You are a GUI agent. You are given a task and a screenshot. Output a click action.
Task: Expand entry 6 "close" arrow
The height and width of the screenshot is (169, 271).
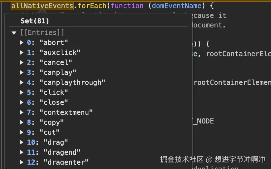22,102
